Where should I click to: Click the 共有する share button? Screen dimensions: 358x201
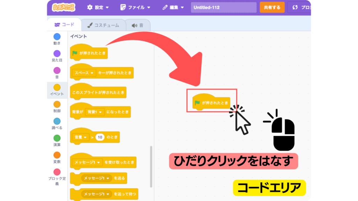click(x=272, y=8)
